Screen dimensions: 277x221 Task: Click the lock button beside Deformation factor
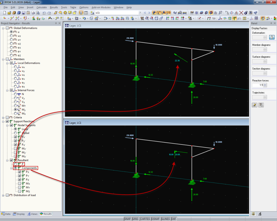point(272,37)
